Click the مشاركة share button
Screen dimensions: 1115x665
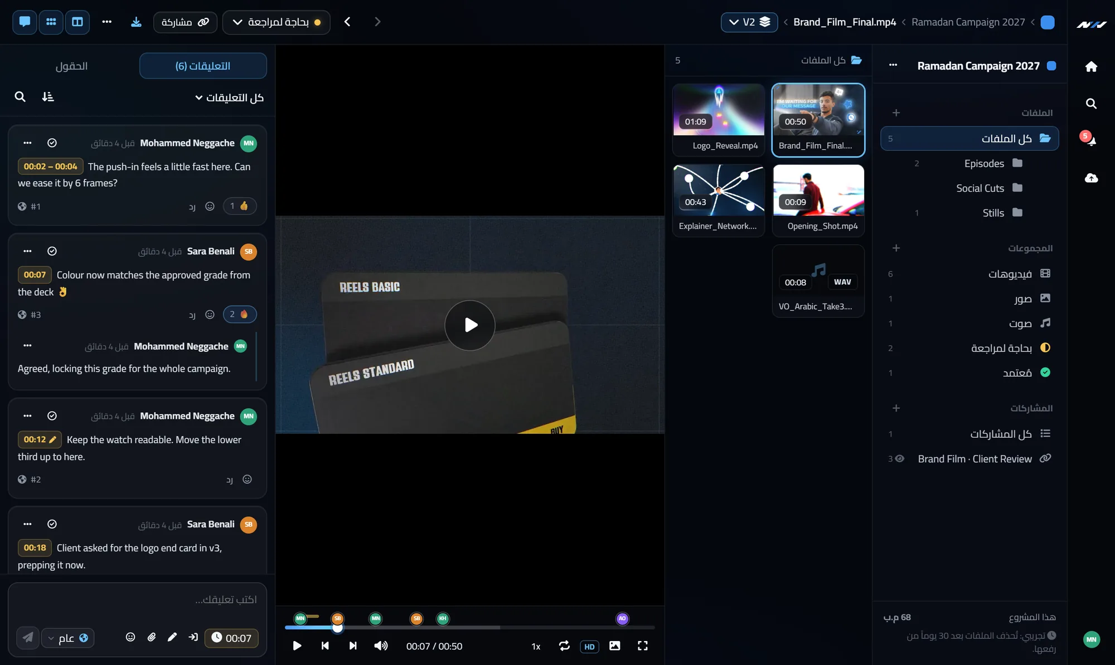coord(185,22)
